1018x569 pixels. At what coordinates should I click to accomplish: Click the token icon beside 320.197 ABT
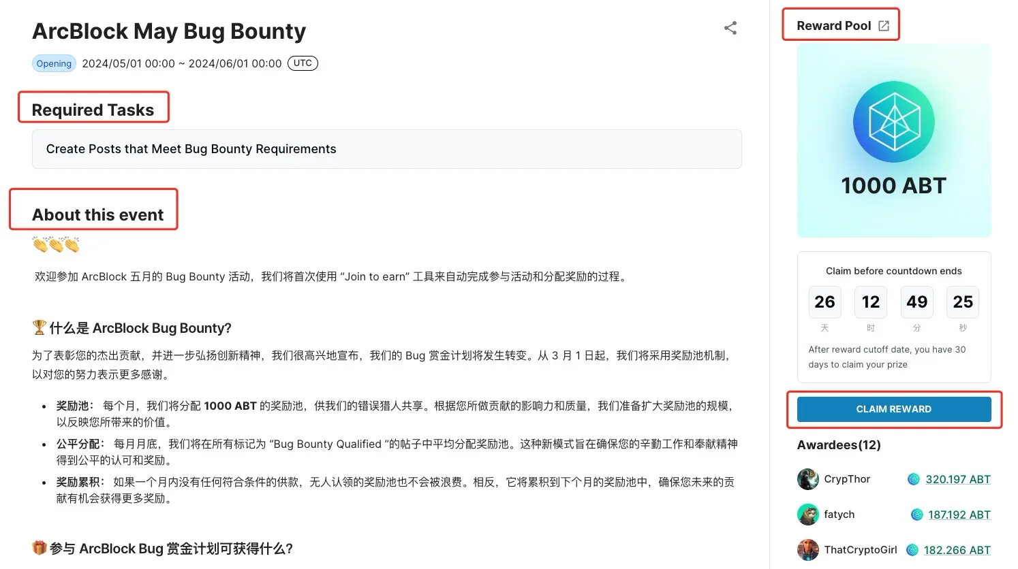tap(914, 479)
